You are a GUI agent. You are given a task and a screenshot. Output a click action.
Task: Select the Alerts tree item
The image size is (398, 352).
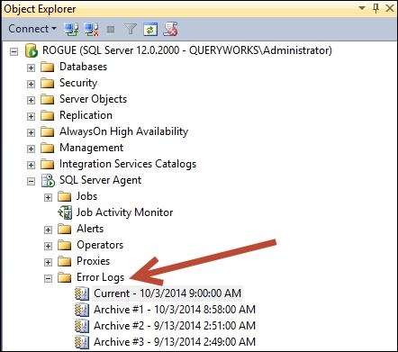tap(90, 229)
